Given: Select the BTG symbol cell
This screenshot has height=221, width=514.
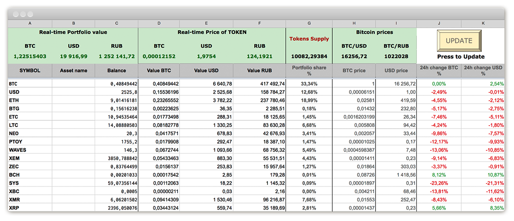Looking at the screenshot, I should coord(30,108).
